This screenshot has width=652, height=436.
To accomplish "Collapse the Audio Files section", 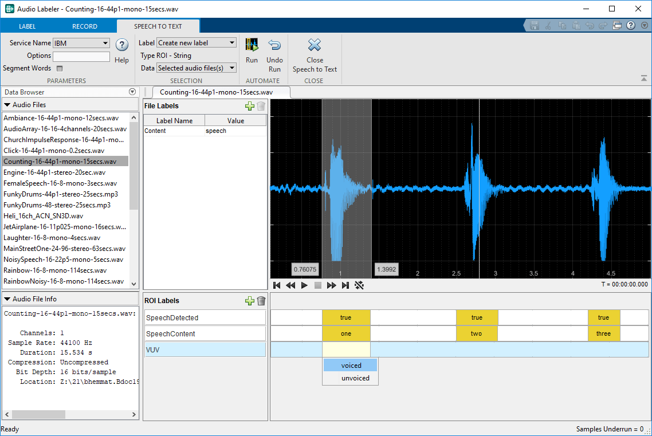I will pyautogui.click(x=7, y=105).
